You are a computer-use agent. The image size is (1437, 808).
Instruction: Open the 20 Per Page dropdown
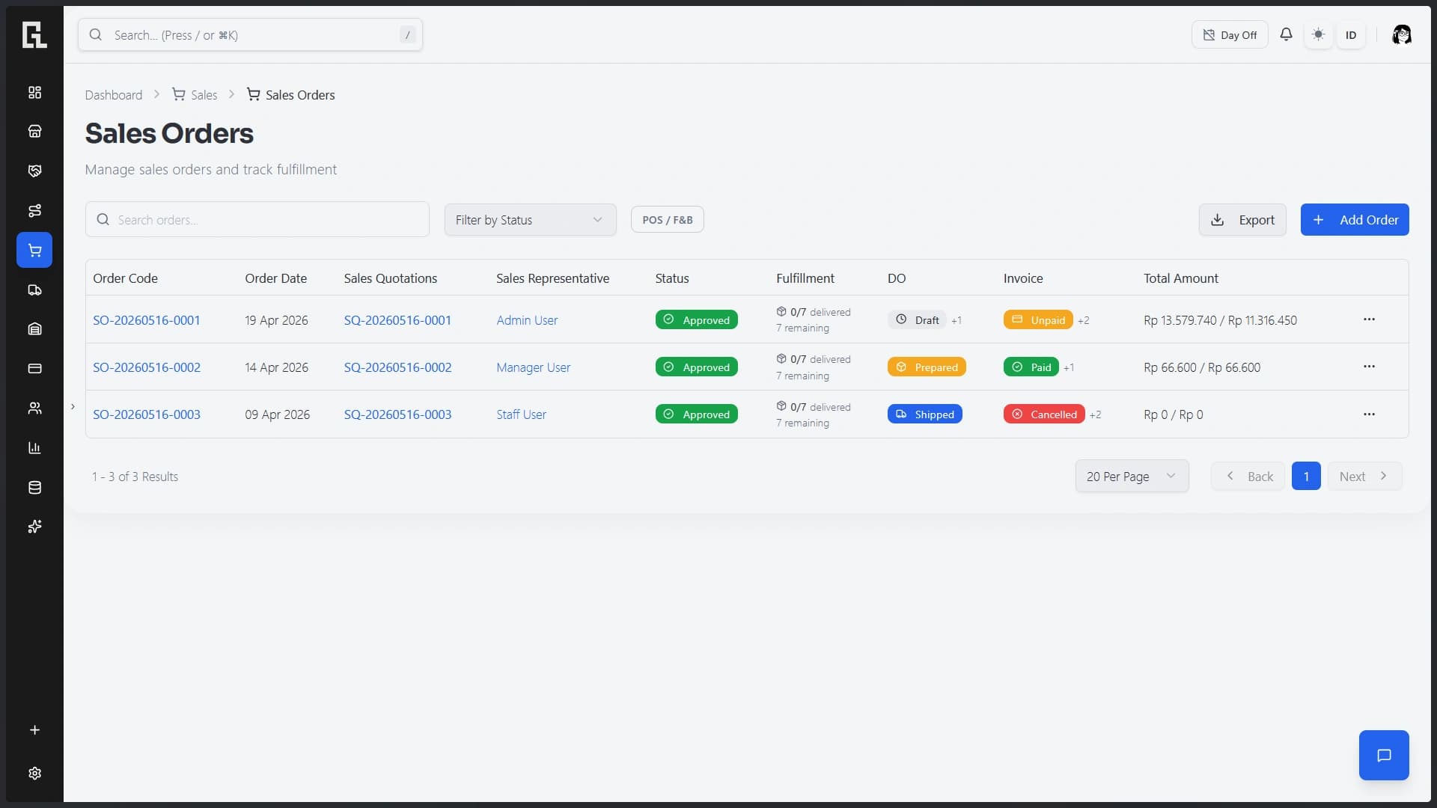[1132, 476]
